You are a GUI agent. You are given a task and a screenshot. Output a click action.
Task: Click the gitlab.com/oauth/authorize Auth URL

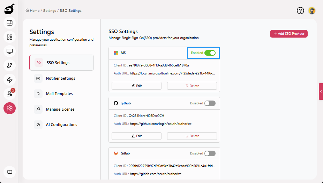[x=156, y=174]
